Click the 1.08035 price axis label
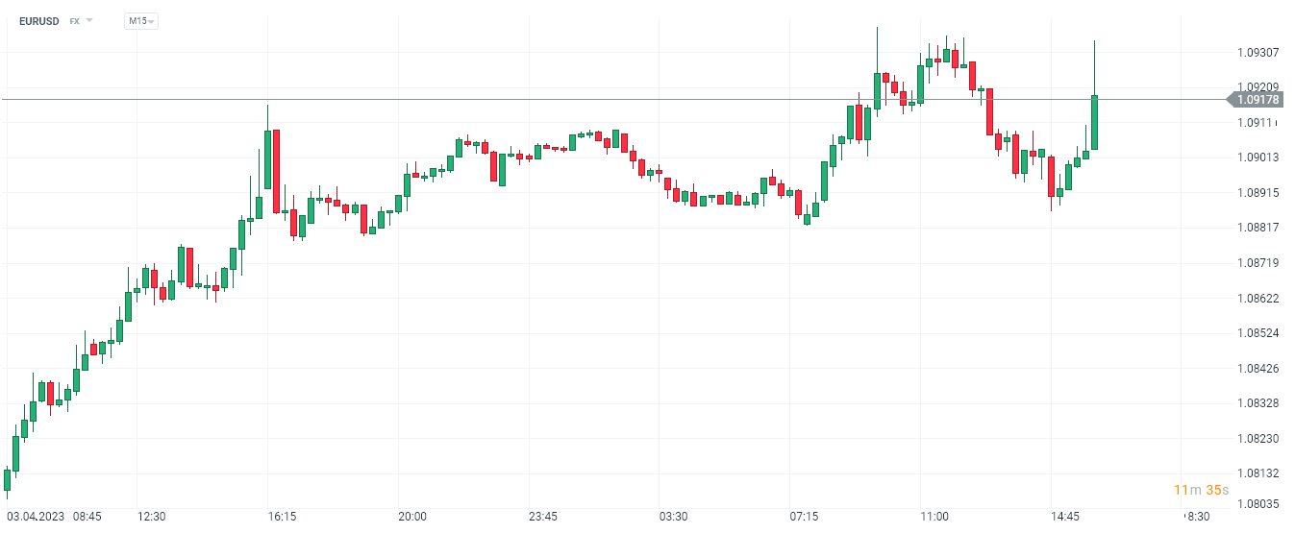Image resolution: width=1295 pixels, height=533 pixels. pyautogui.click(x=1258, y=503)
